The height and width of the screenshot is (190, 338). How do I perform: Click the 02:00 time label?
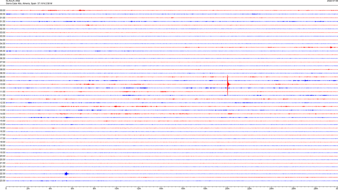coord(2,25)
